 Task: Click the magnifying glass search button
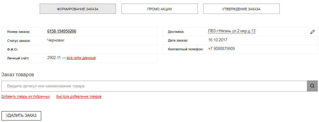pos(312,86)
